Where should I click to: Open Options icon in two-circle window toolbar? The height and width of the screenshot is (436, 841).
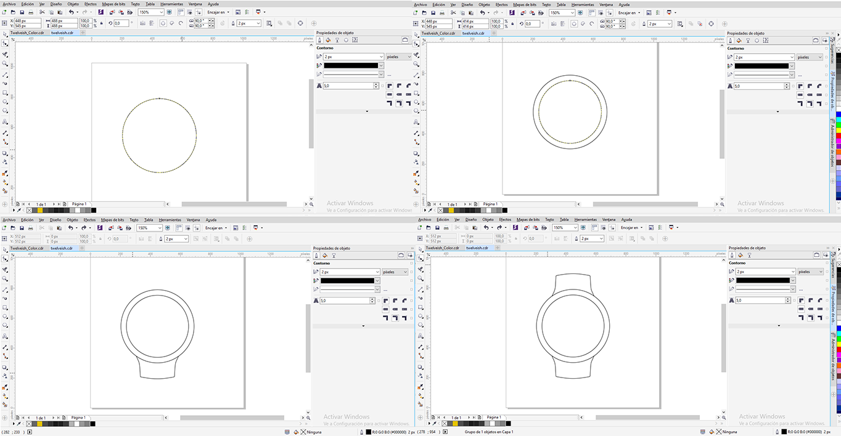(658, 12)
